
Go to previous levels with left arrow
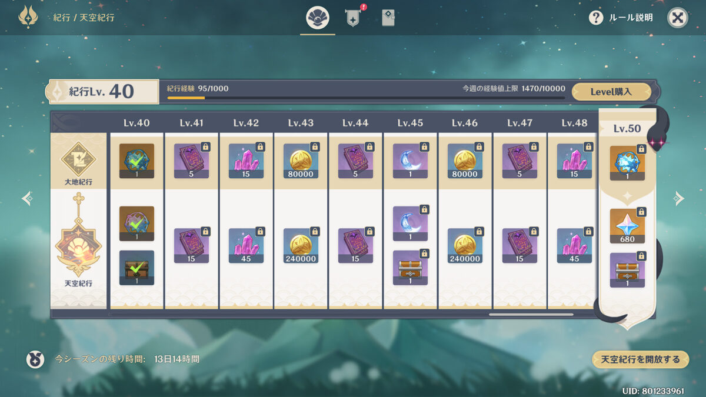click(x=27, y=199)
